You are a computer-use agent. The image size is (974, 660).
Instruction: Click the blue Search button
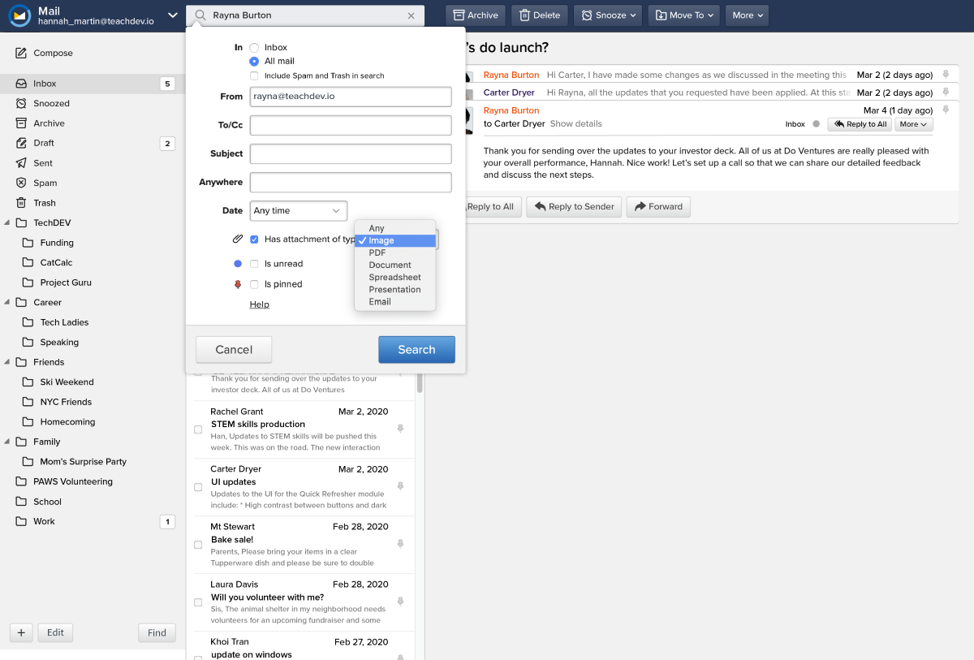[x=416, y=350]
